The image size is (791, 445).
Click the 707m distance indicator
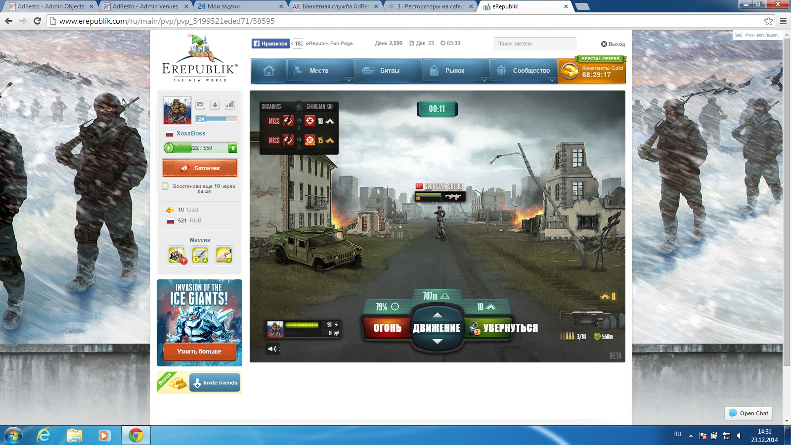click(x=436, y=296)
